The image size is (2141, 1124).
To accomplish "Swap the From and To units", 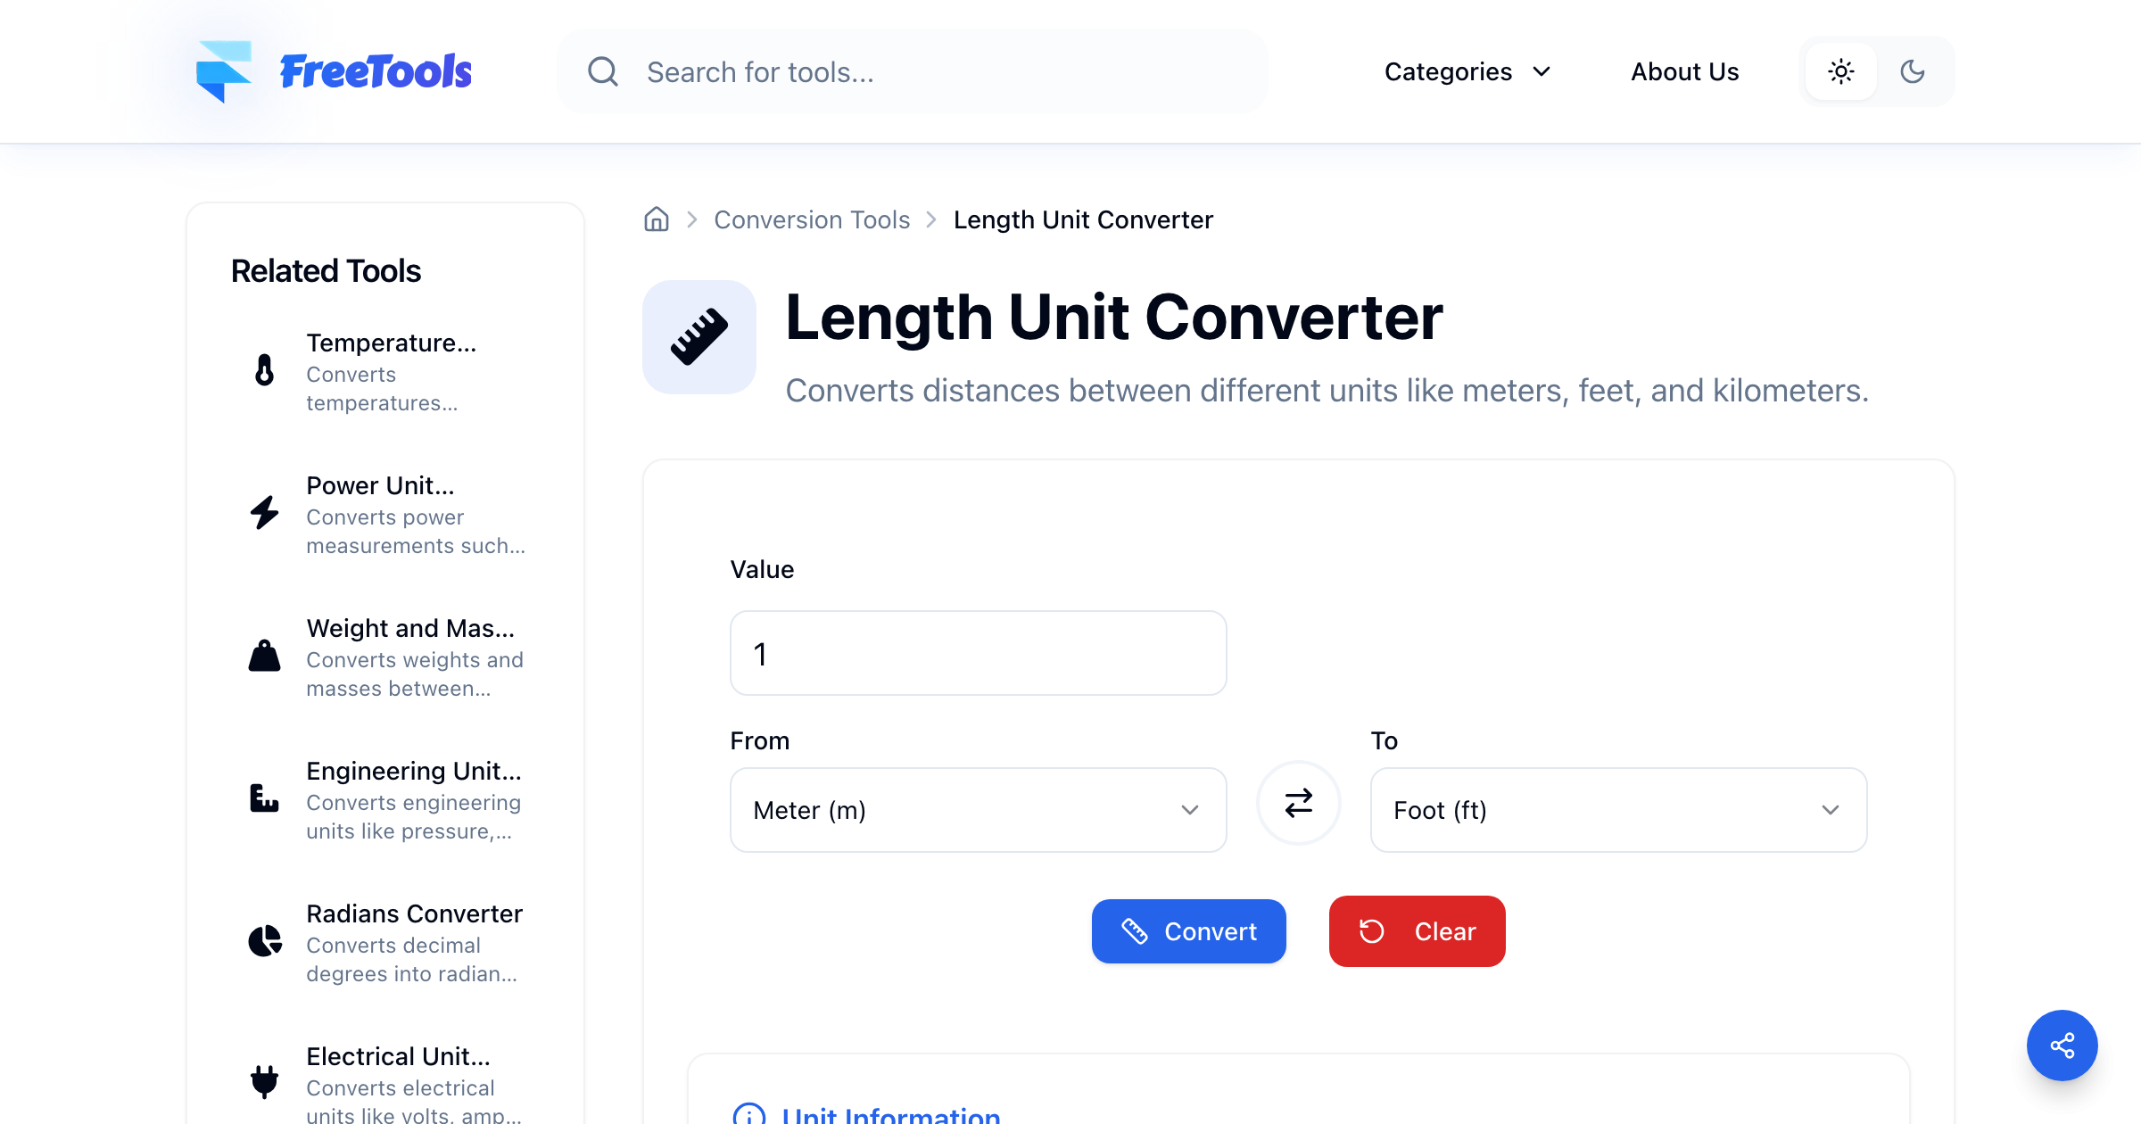I will pyautogui.click(x=1299, y=803).
